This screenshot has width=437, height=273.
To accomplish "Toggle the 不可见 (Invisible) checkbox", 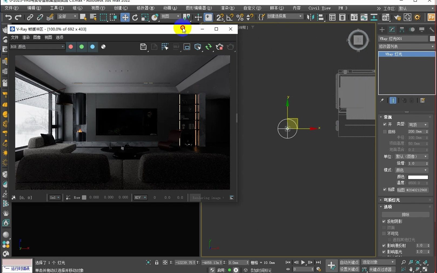I will point(384,233).
